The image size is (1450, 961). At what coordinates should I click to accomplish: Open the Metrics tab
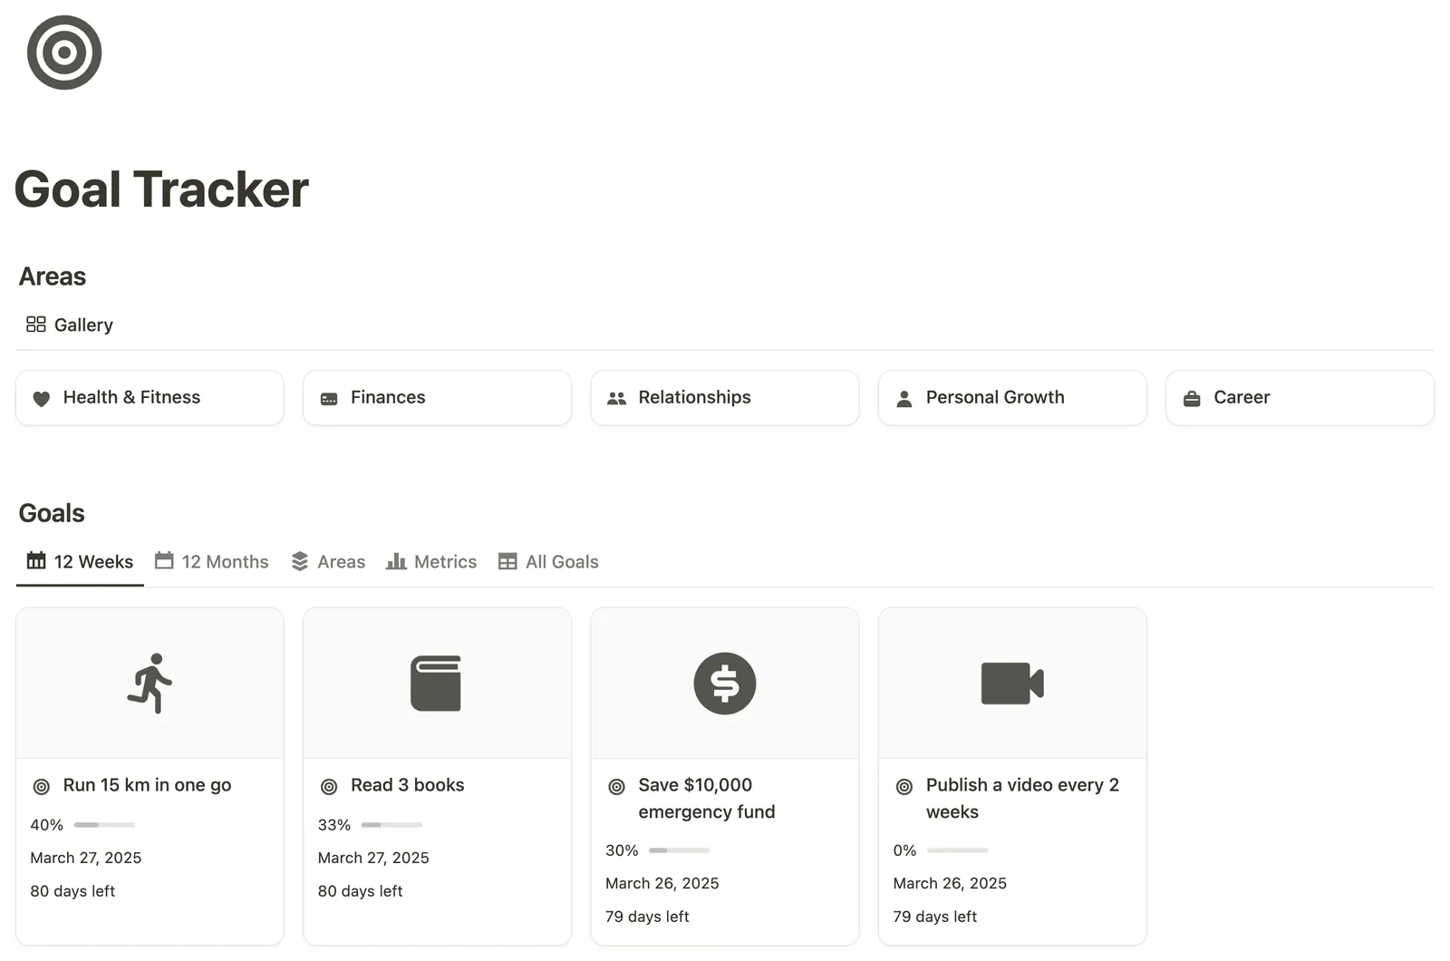pos(431,561)
